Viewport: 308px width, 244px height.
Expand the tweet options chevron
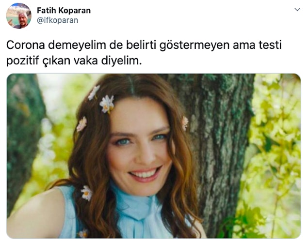pos(297,9)
